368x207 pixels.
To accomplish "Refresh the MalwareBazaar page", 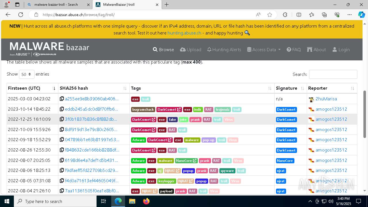I will pos(21,15).
